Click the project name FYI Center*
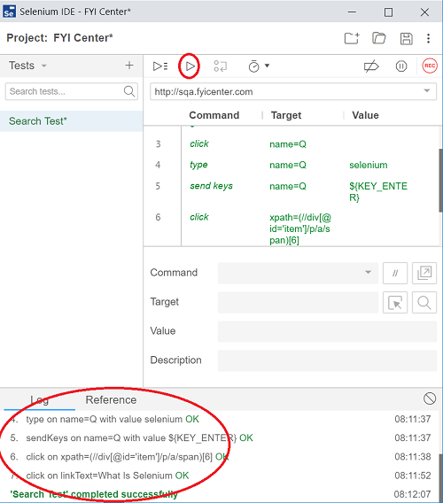Screen dimensions: 443x503 [83, 38]
